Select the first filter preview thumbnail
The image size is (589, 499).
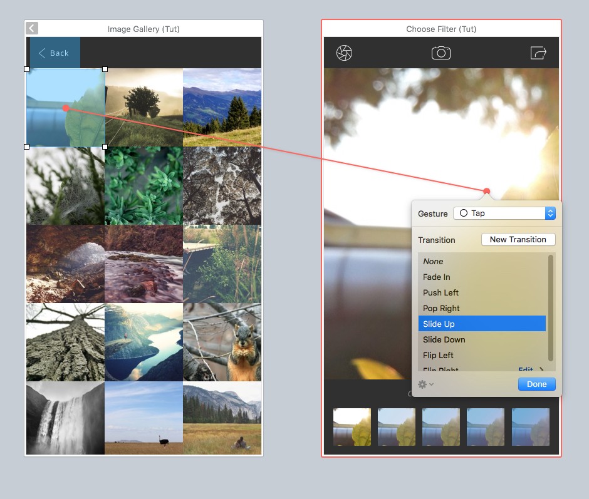tap(352, 426)
